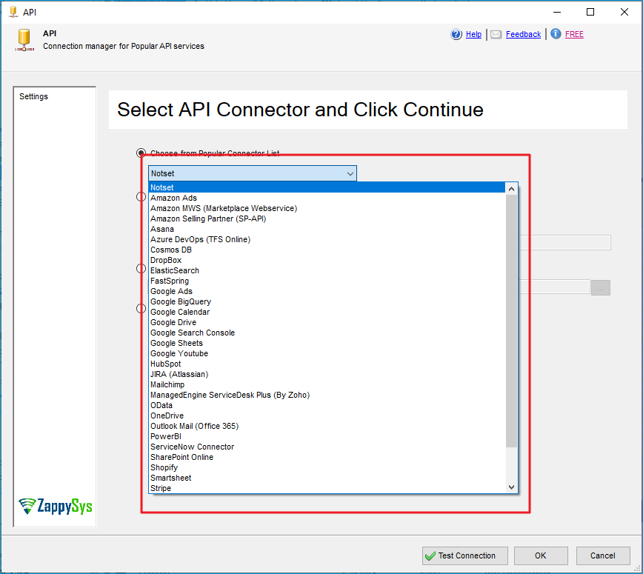Select Google Drive connector
The width and height of the screenshot is (643, 574).
pos(327,322)
